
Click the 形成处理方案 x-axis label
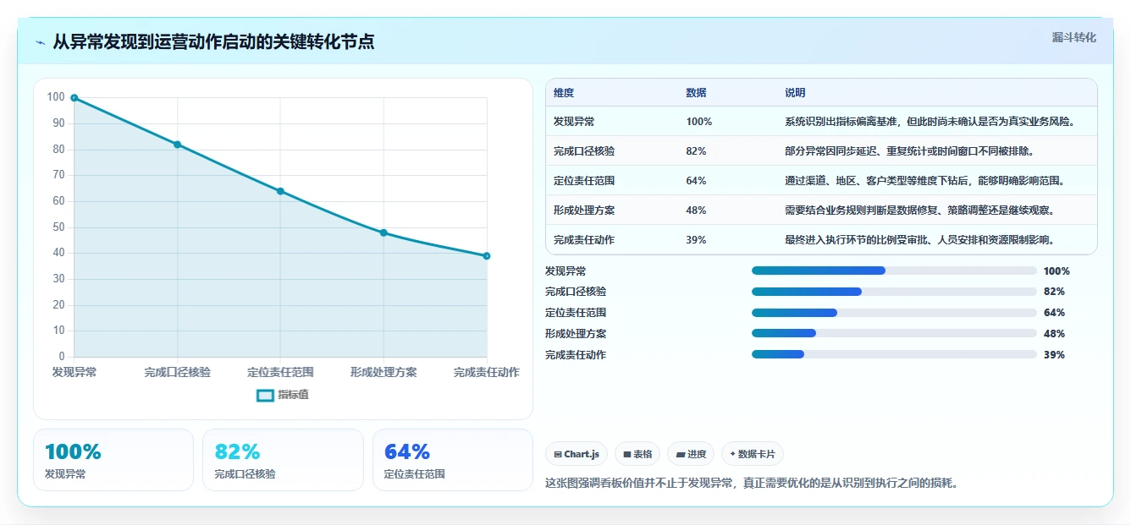click(x=383, y=372)
